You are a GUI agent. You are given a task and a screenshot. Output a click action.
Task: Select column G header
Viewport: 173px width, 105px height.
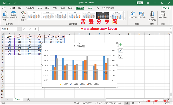(69, 34)
